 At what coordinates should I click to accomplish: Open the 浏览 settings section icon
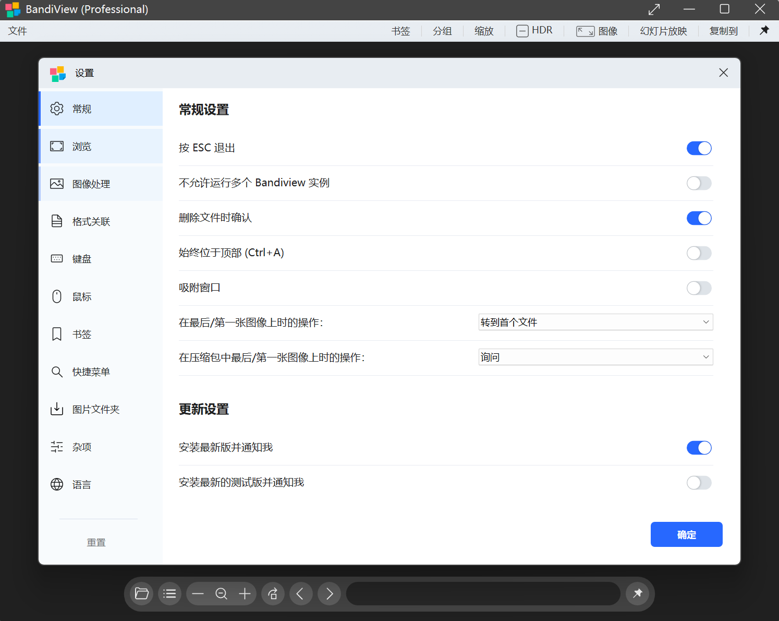pos(56,146)
